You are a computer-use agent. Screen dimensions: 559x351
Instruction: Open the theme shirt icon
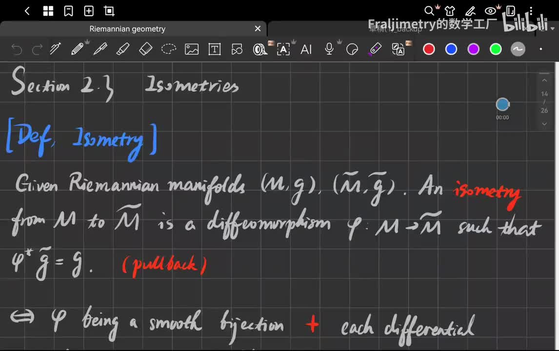click(450, 11)
